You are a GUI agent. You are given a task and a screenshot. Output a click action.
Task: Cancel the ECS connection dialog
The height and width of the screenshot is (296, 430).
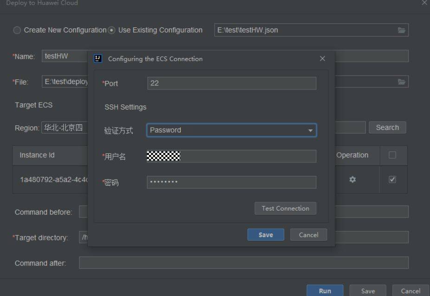click(308, 235)
